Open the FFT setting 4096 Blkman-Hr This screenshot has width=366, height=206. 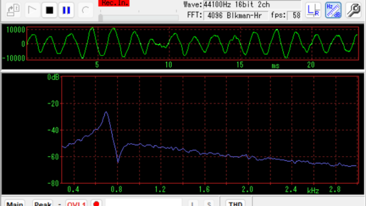tap(236, 15)
